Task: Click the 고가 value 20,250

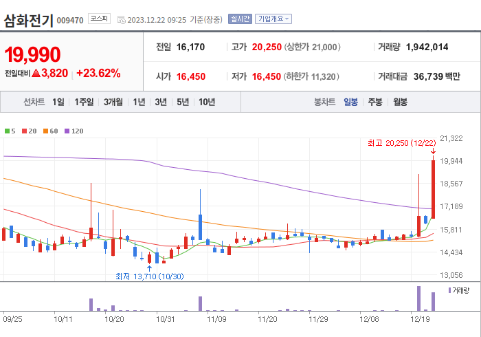Action: click(267, 47)
